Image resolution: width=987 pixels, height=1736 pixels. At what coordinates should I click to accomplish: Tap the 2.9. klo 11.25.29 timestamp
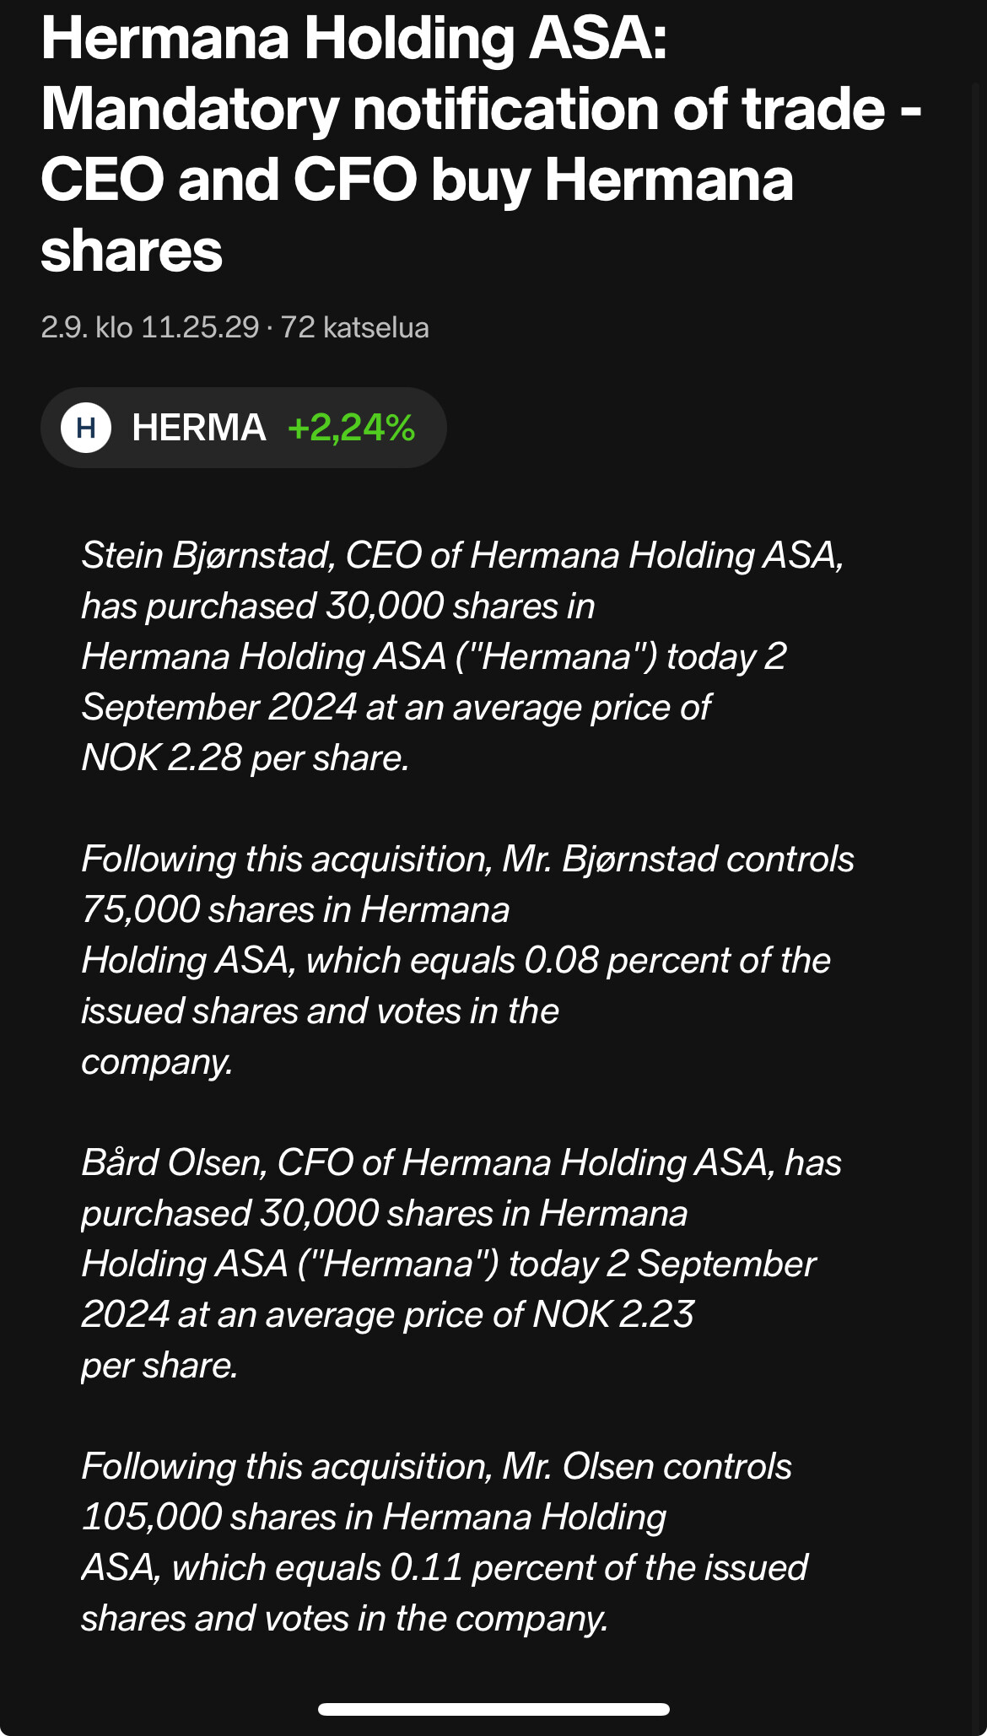pyautogui.click(x=149, y=327)
